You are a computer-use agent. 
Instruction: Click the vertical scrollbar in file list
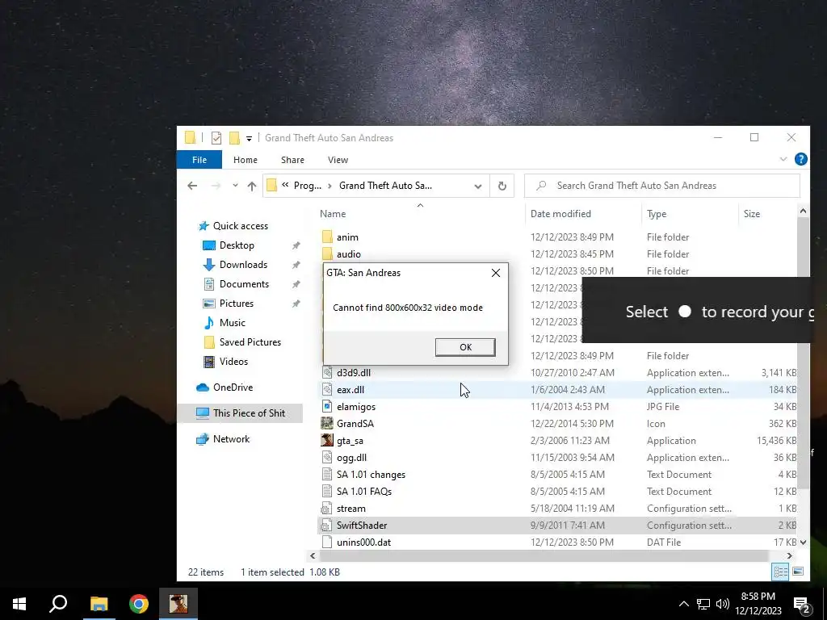(x=803, y=354)
